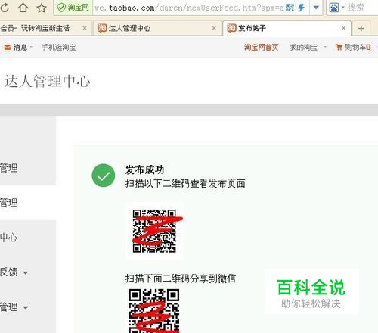Image resolution: width=378 pixels, height=333 pixels.
Task: Open 我的淘宝 menu
Action: (304, 47)
